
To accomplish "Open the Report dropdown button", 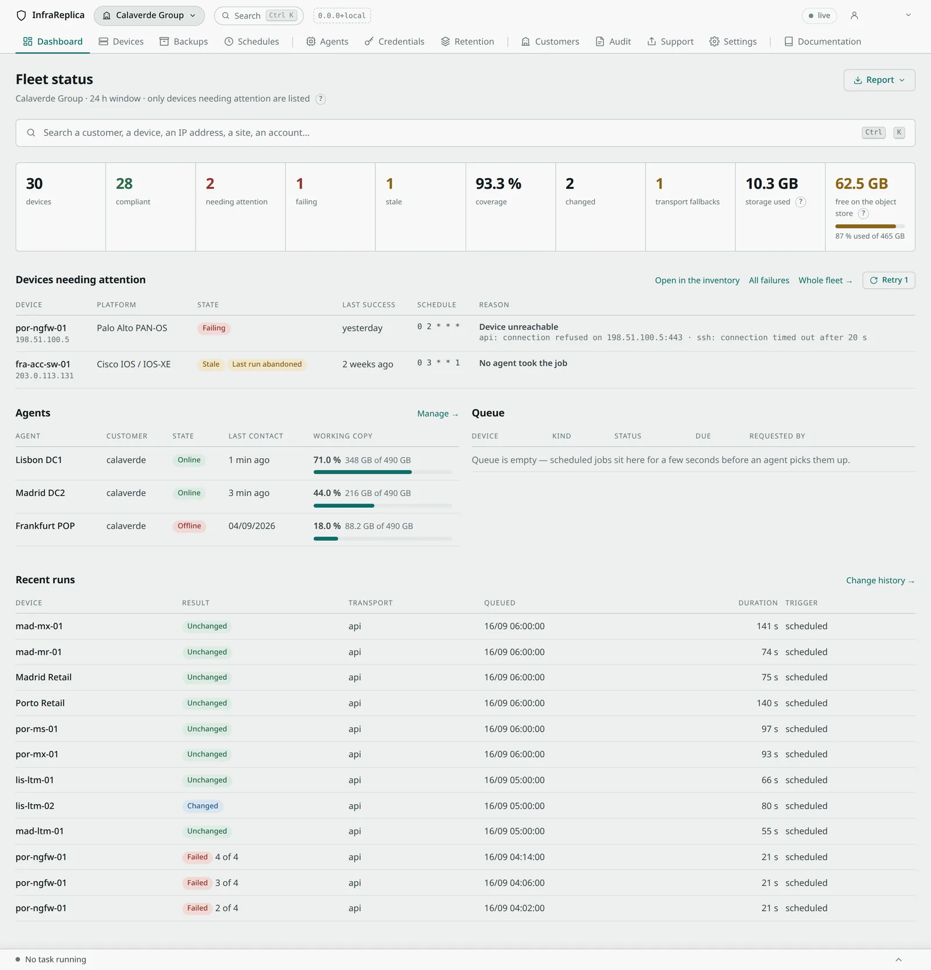I will (x=879, y=80).
